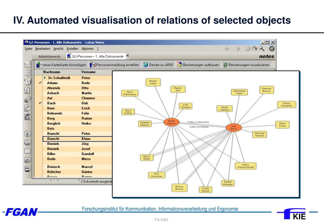Click Personenmeldung erstellen action button
The width and height of the screenshot is (324, 224).
114,65
